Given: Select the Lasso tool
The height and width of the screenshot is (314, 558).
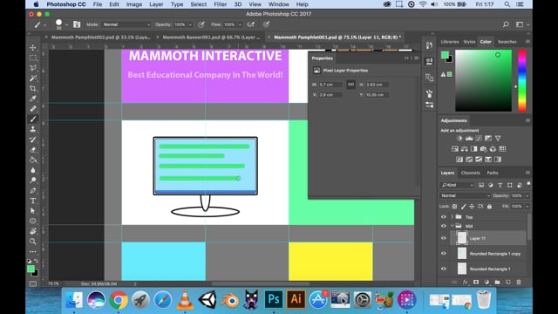Looking at the screenshot, I should (33, 68).
